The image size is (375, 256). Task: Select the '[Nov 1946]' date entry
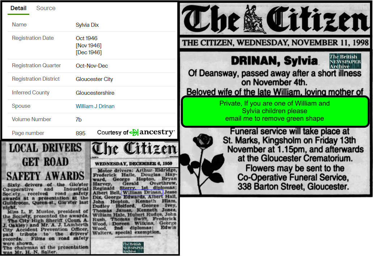(88, 45)
